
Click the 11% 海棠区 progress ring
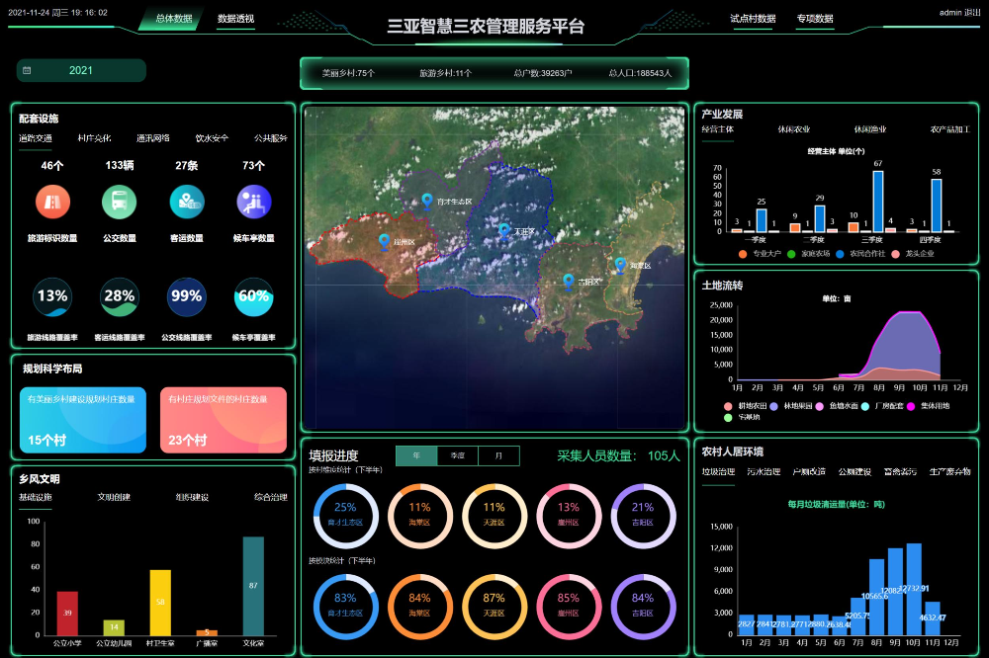(x=420, y=516)
